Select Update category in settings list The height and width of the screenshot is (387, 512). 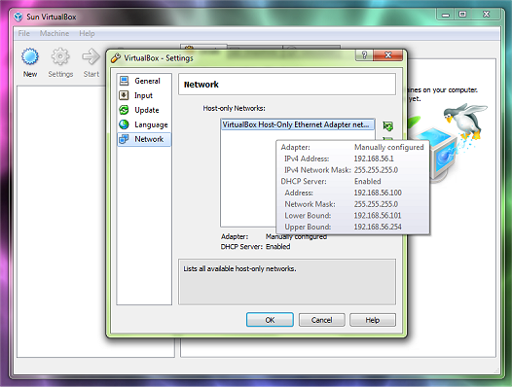click(144, 110)
